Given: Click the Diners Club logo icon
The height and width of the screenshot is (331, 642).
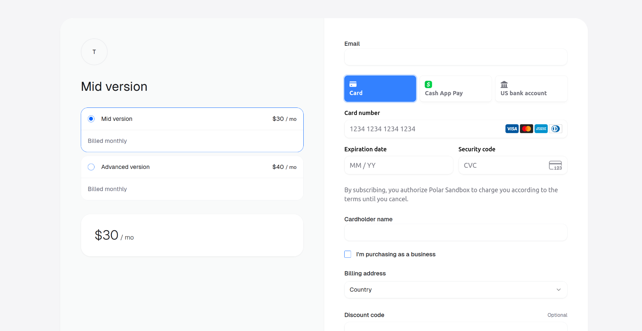Looking at the screenshot, I should click(x=555, y=129).
